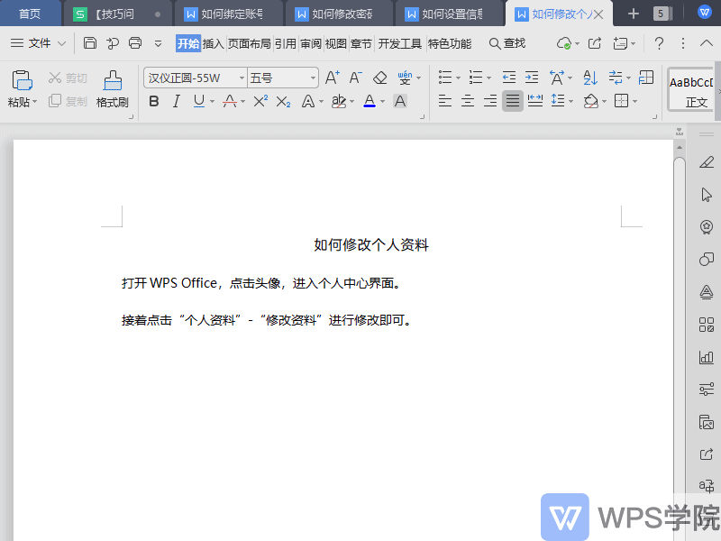This screenshot has width=721, height=541.
Task: Toggle justified text alignment
Action: pos(512,101)
